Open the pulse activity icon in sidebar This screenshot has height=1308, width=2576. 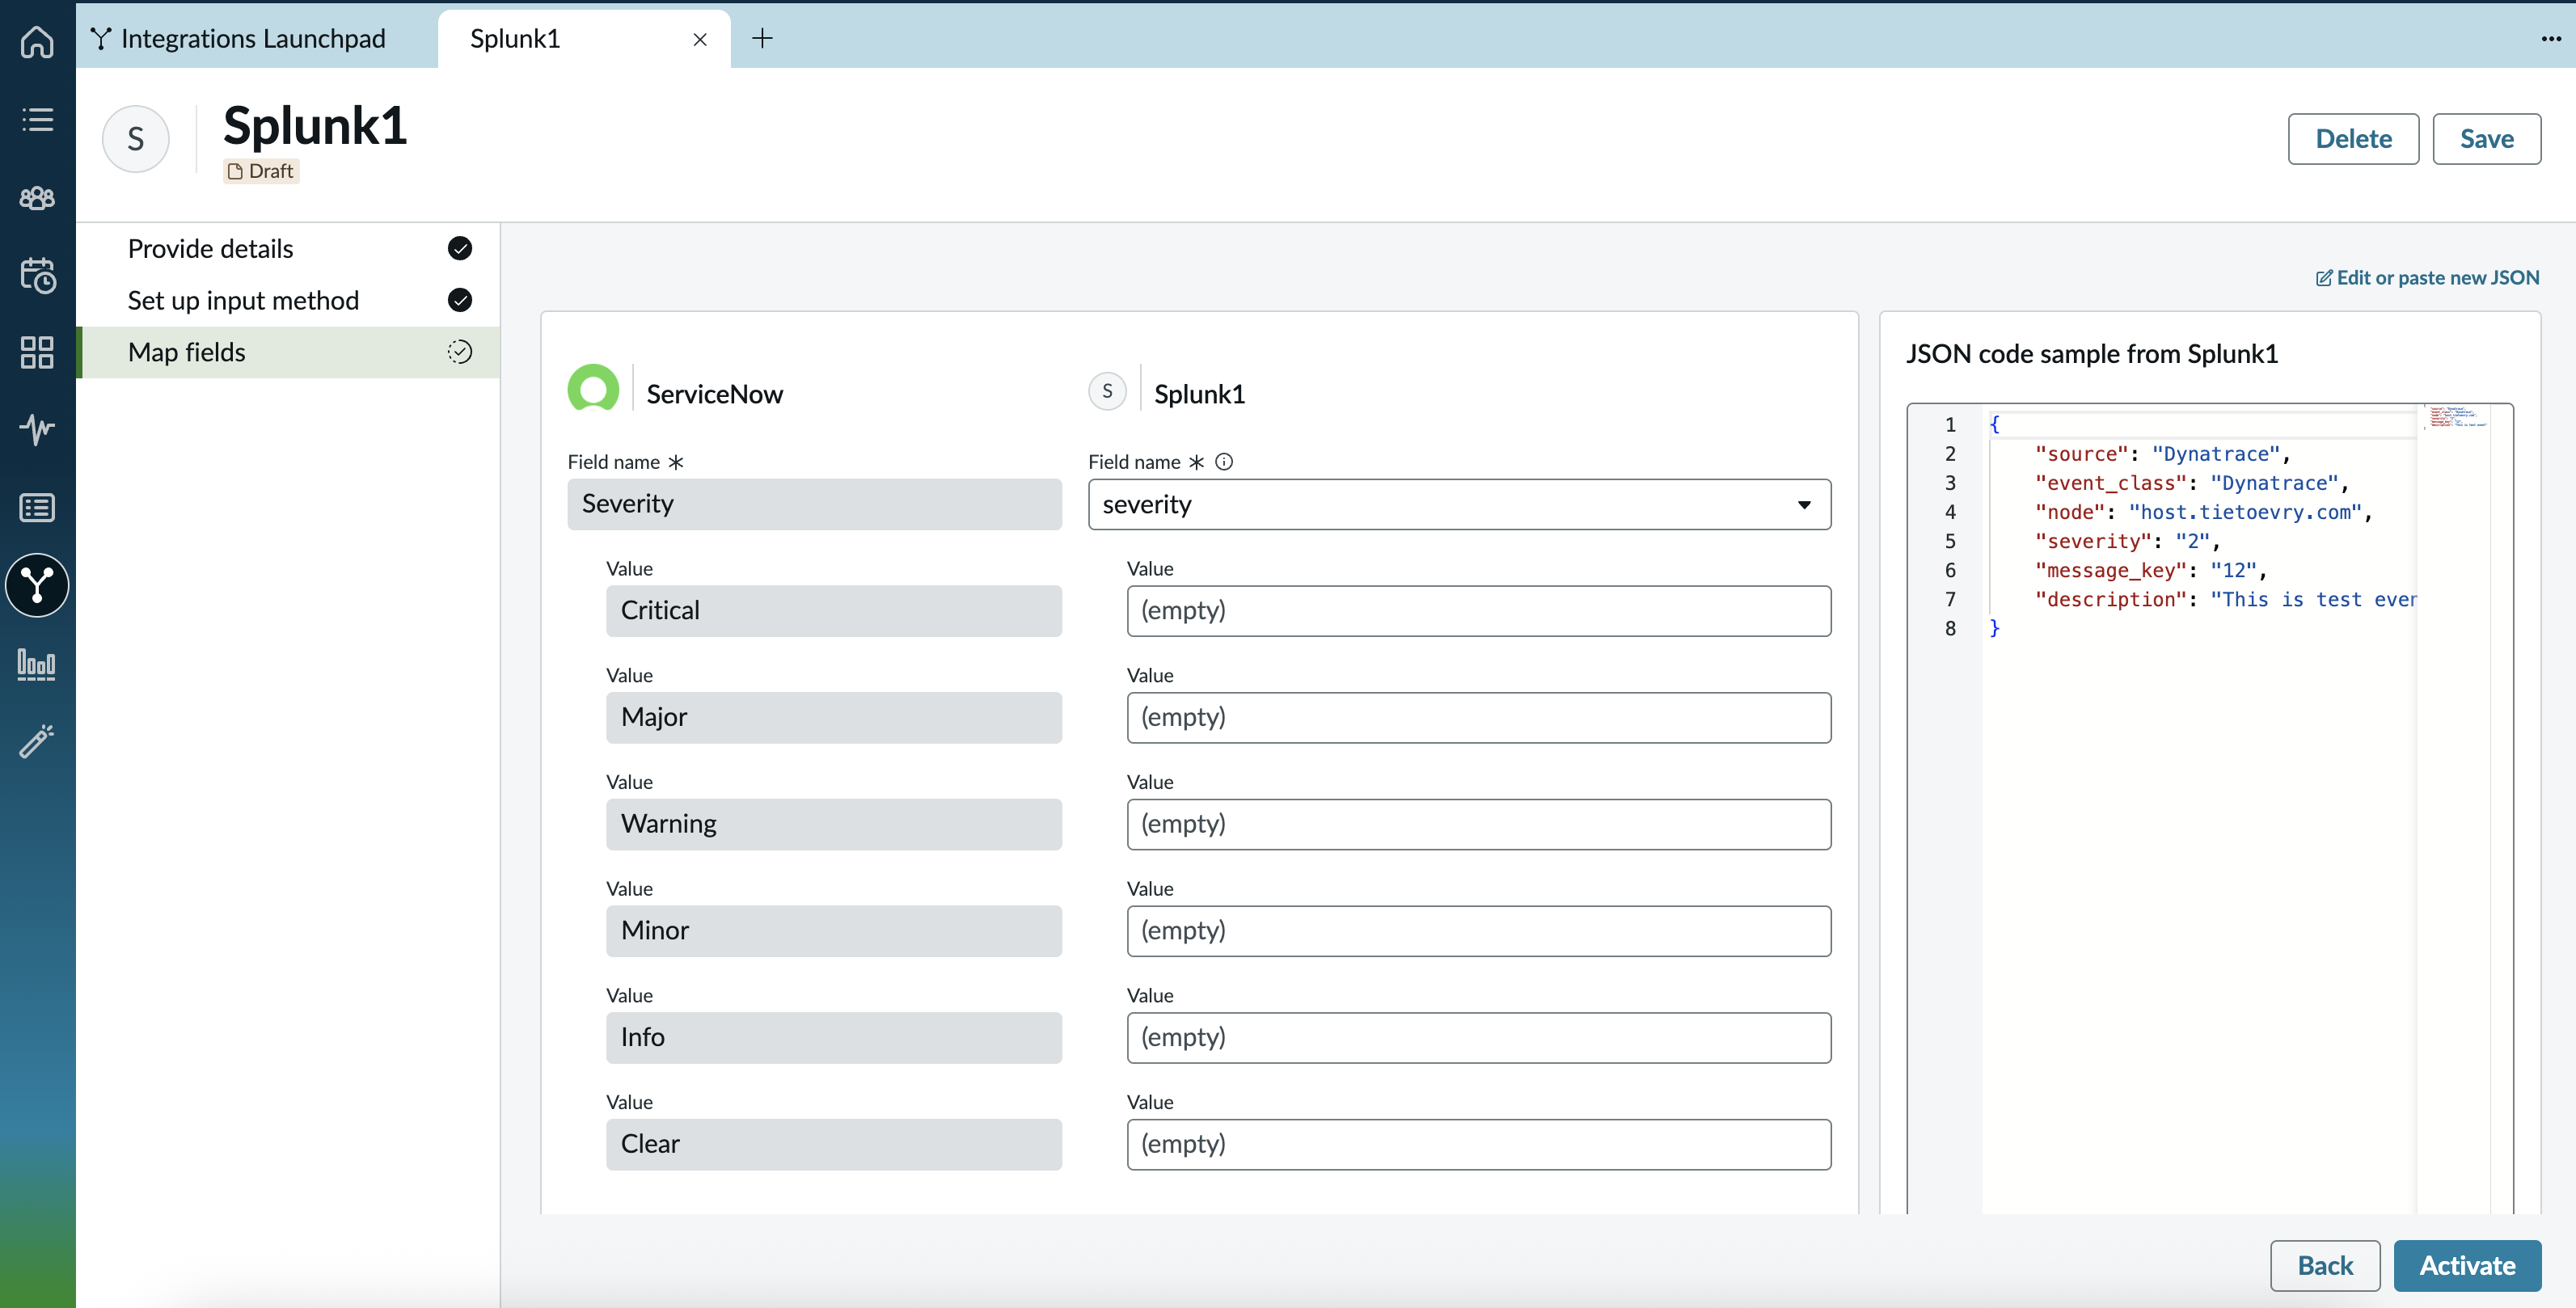coord(37,429)
